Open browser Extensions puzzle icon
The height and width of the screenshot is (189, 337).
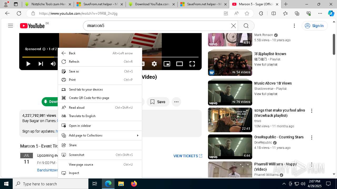coord(261,13)
